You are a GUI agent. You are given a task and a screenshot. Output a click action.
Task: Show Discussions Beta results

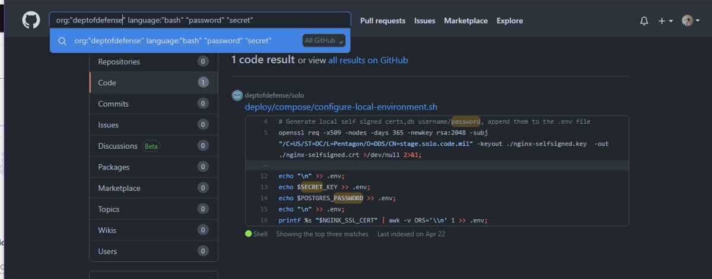(x=117, y=146)
